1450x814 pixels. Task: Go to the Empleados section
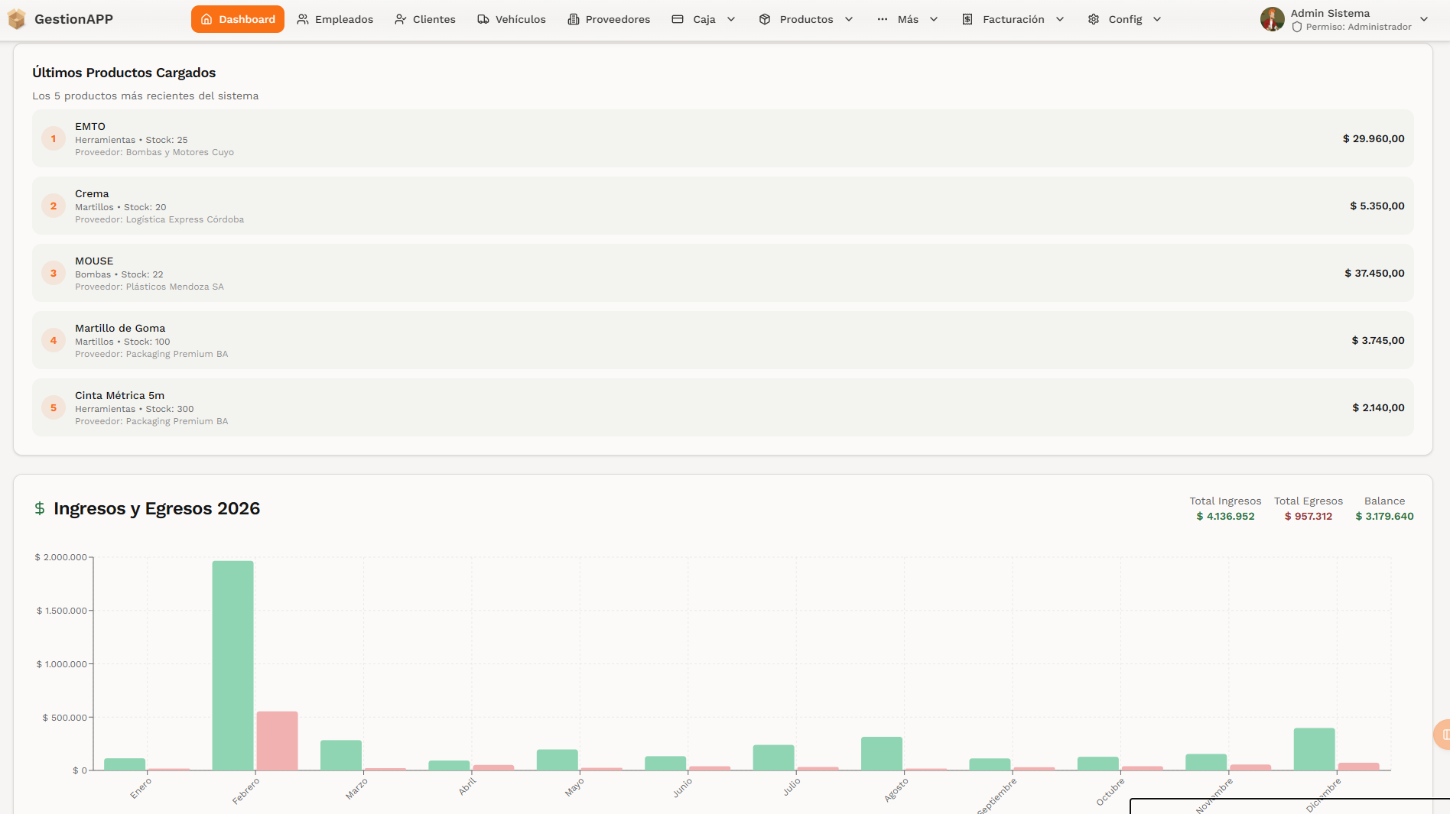point(335,19)
